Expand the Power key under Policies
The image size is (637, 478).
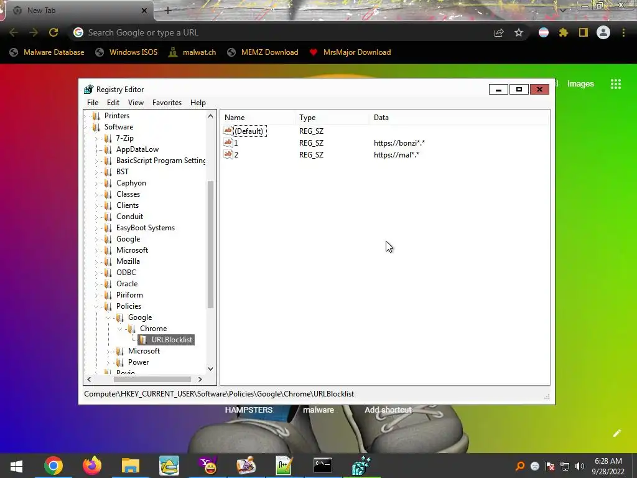108,362
